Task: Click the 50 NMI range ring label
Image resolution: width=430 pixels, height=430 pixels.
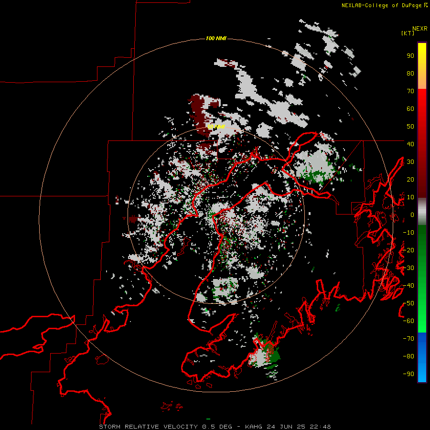Action: (x=216, y=127)
